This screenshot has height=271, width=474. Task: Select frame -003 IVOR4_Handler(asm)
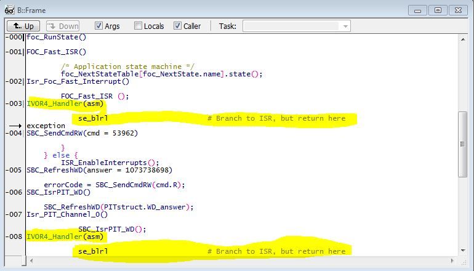tap(65, 103)
